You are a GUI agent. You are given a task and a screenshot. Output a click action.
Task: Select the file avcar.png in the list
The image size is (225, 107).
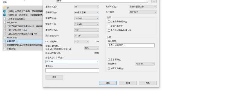(12, 38)
